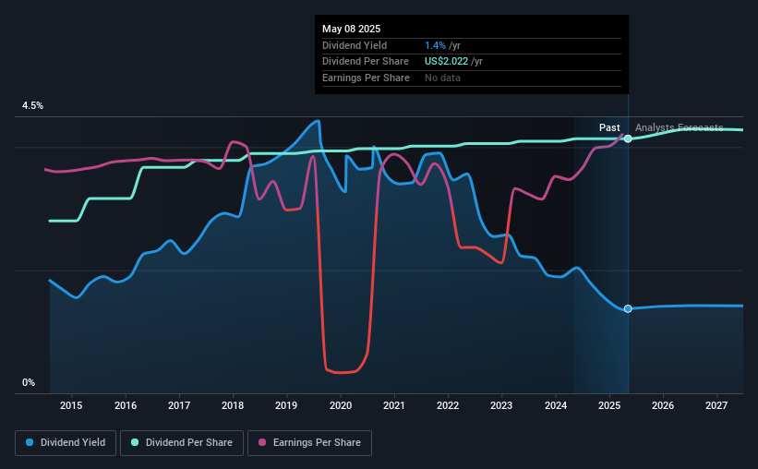Click the Past region label

[x=609, y=127]
